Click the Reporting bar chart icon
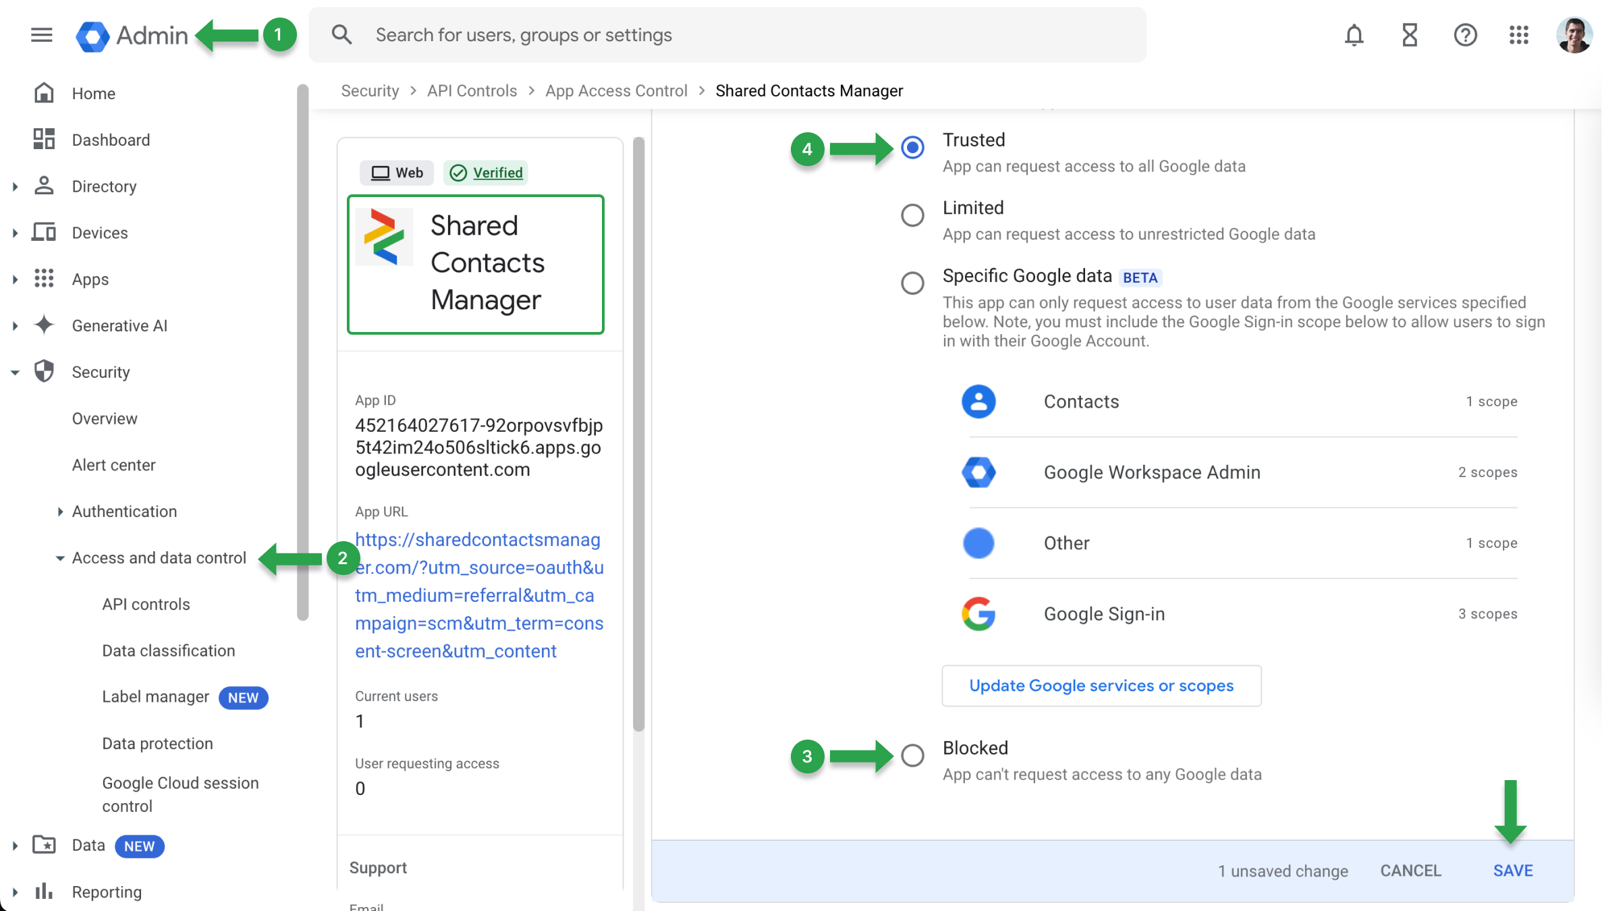Viewport: 1602px width, 911px height. (x=44, y=891)
